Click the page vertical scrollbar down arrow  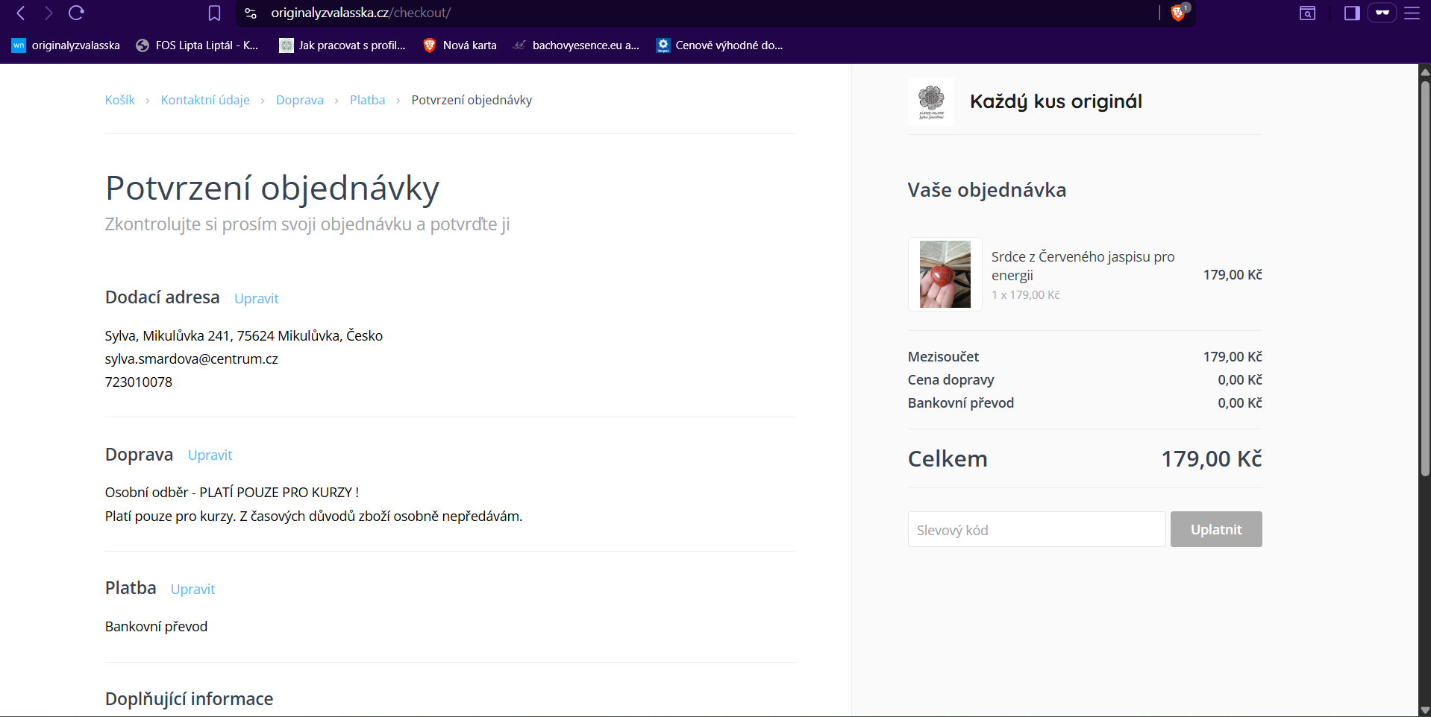(x=1424, y=710)
